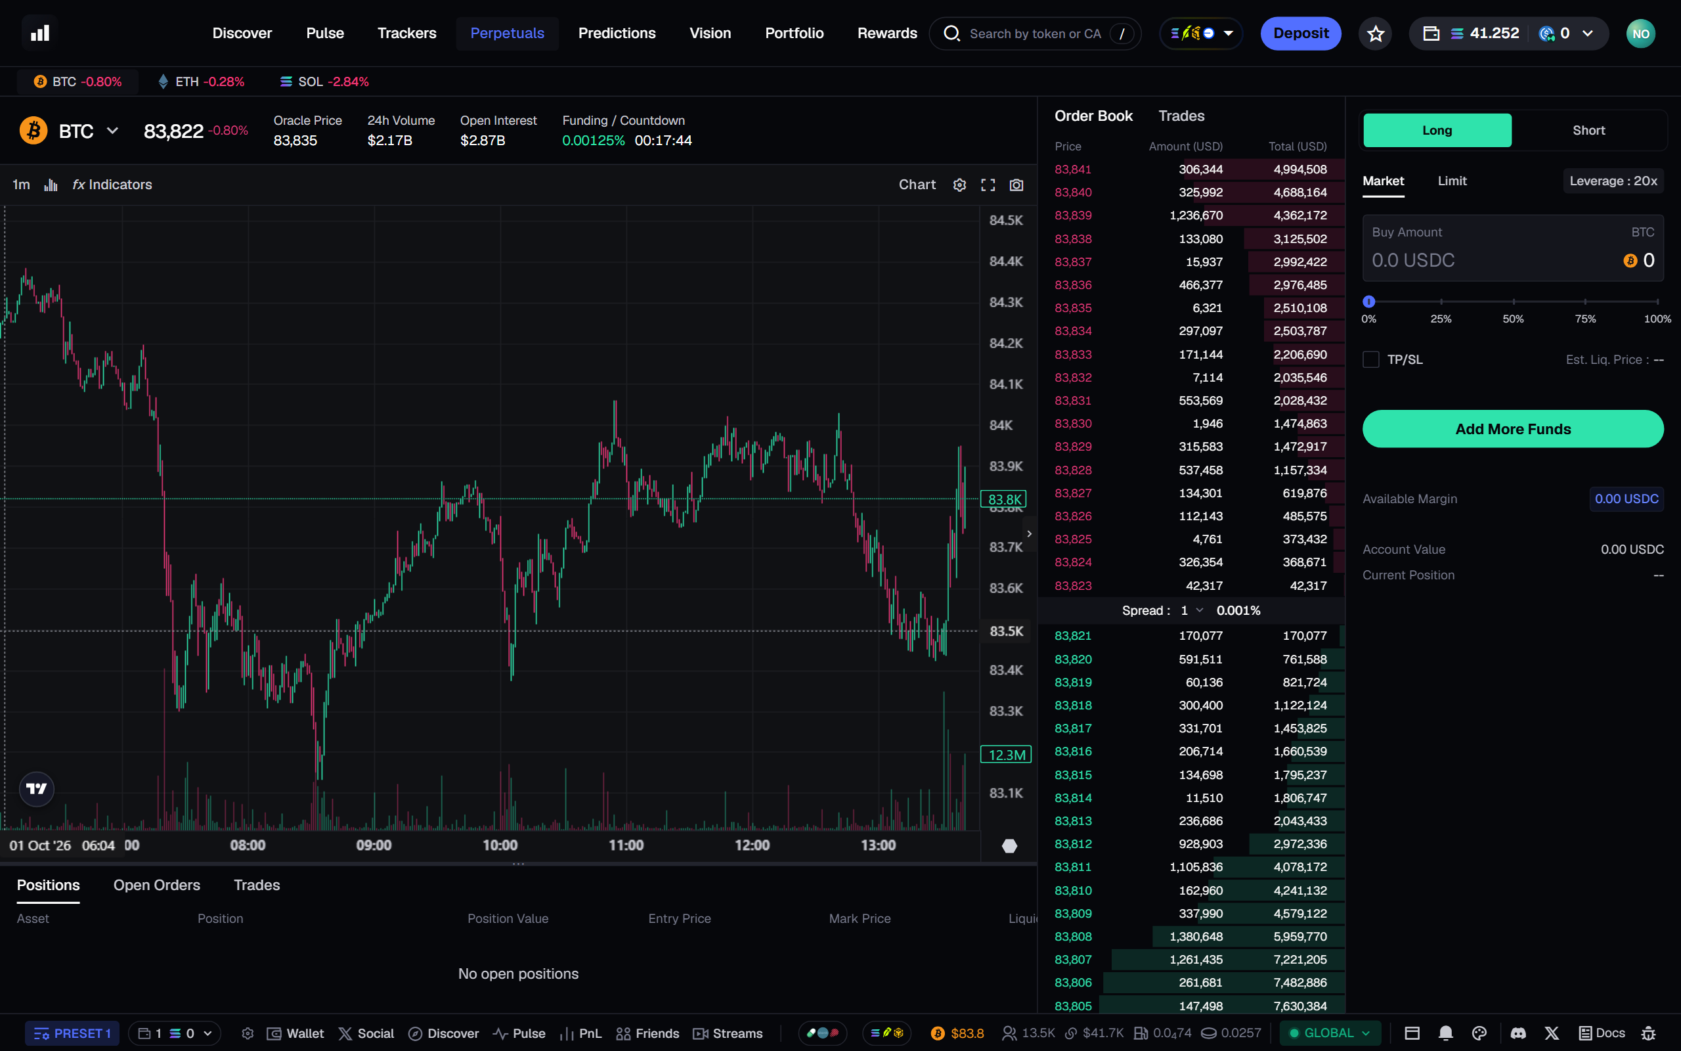Image resolution: width=1681 pixels, height=1051 pixels.
Task: Open the NO profile avatar
Action: point(1641,34)
